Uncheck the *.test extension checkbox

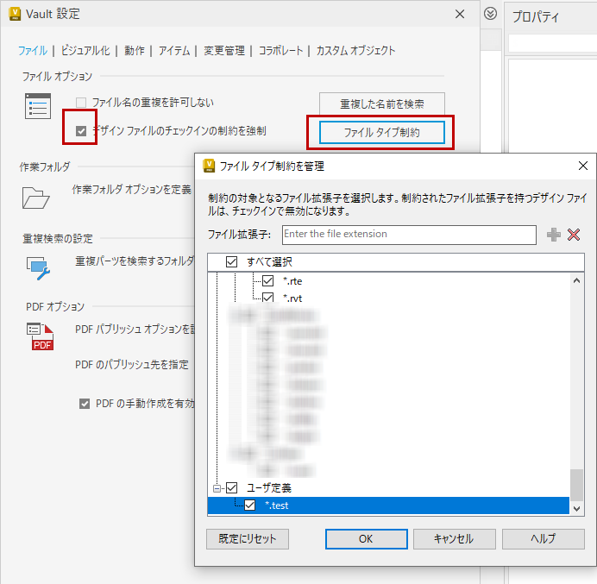point(250,506)
